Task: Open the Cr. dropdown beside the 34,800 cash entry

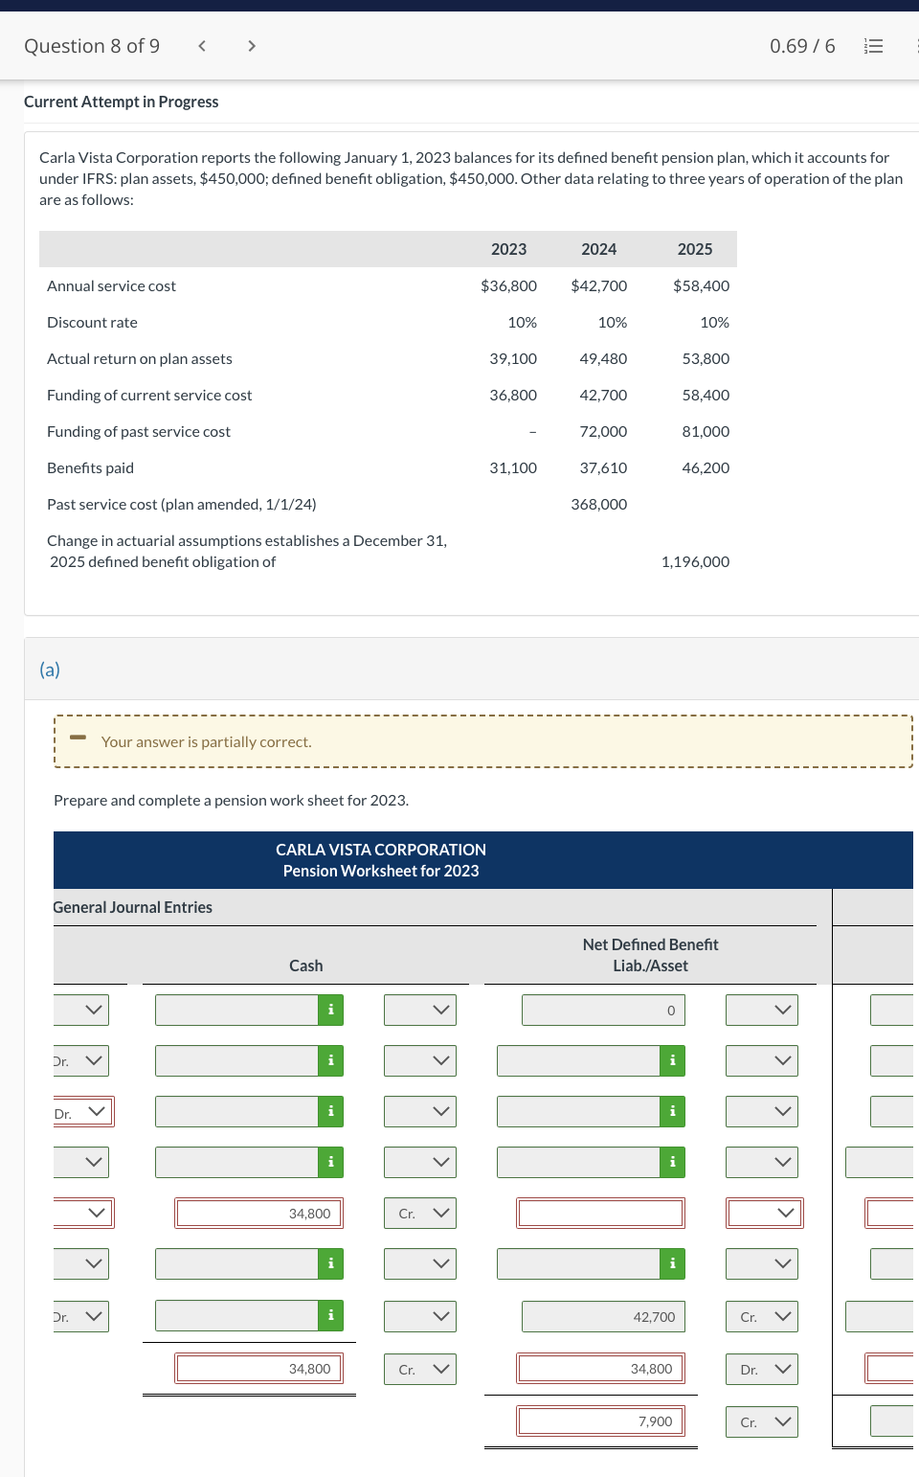Action: pos(419,1213)
